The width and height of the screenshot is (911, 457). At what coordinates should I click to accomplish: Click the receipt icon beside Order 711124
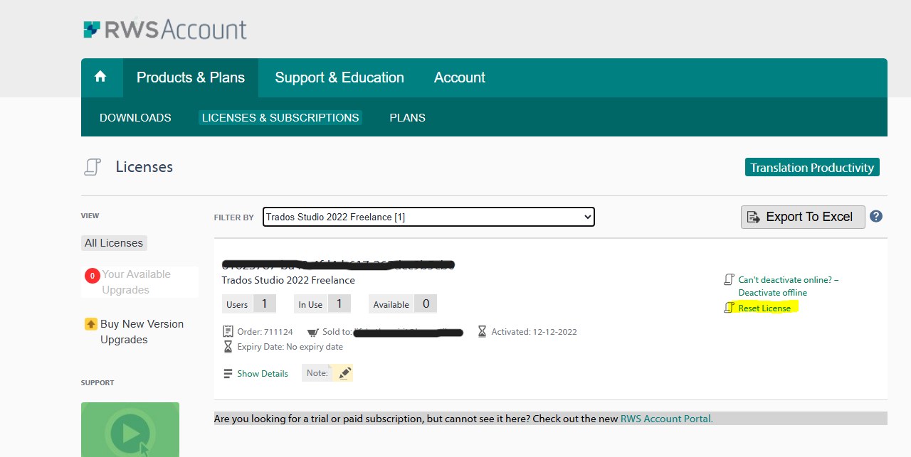(228, 332)
